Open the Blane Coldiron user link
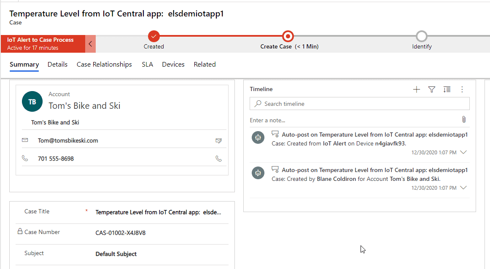This screenshot has width=490, height=269. tap(336, 179)
